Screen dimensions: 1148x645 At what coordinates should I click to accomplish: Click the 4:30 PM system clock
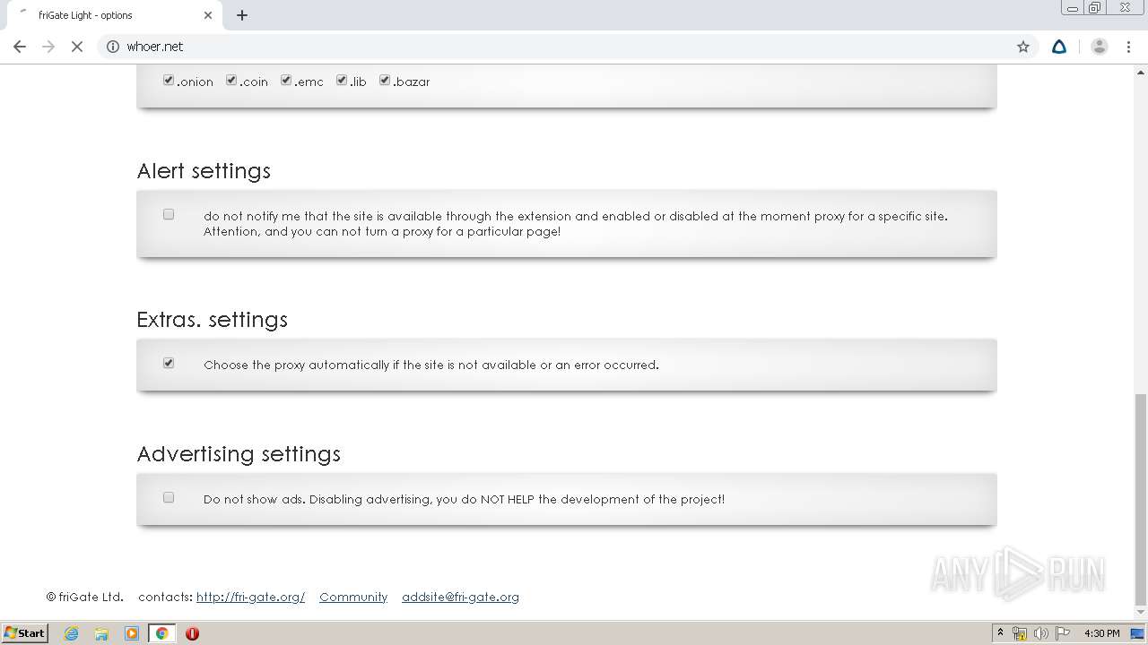[x=1101, y=633]
